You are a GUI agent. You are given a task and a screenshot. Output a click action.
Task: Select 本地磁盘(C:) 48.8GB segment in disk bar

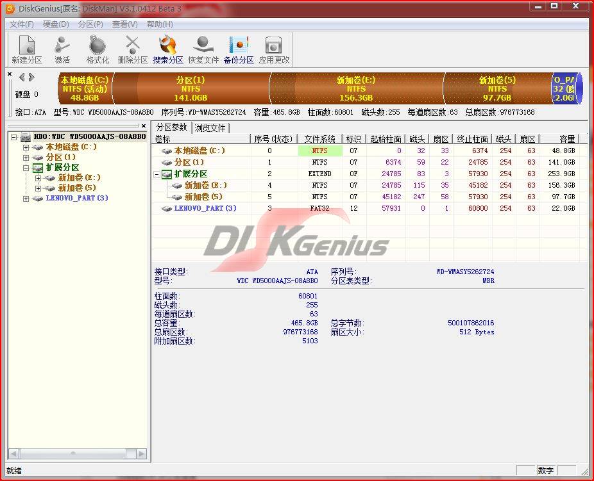(x=85, y=88)
